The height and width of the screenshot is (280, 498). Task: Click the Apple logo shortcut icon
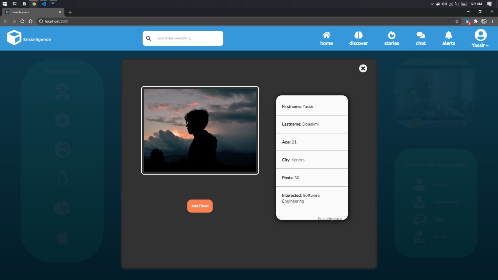click(x=62, y=236)
